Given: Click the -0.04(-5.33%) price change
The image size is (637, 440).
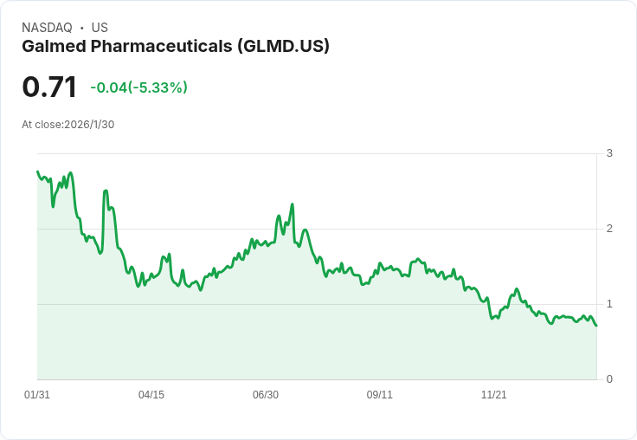Looking at the screenshot, I should [138, 87].
